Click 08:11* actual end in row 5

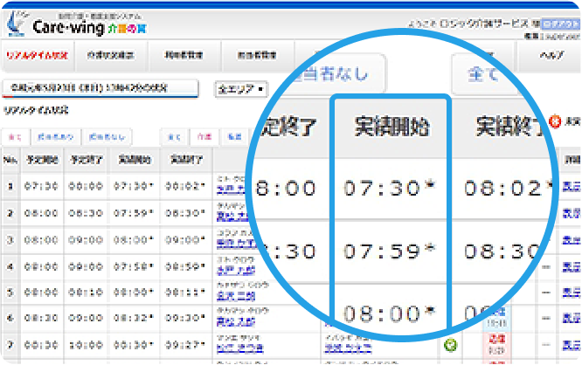185,293
